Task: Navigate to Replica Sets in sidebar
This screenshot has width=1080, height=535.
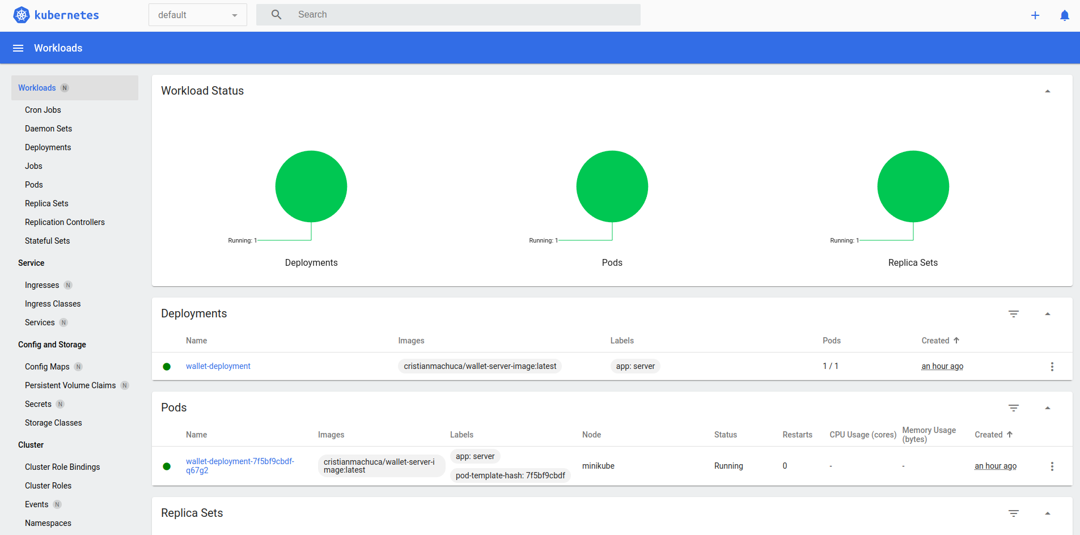Action: pyautogui.click(x=46, y=203)
